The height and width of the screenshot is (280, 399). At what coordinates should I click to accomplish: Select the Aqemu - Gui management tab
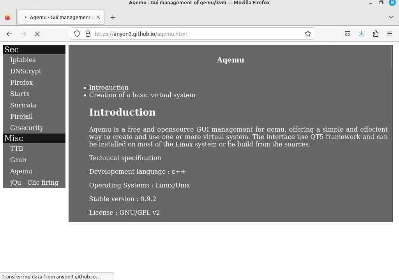[x=61, y=17]
